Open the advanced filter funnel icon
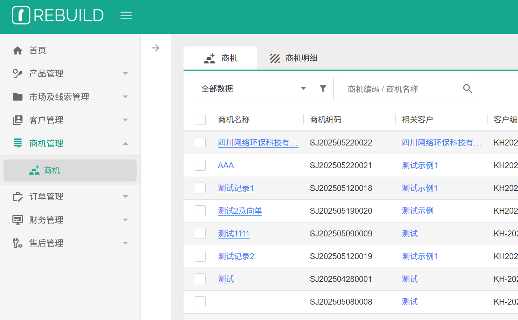The image size is (518, 320). click(323, 89)
